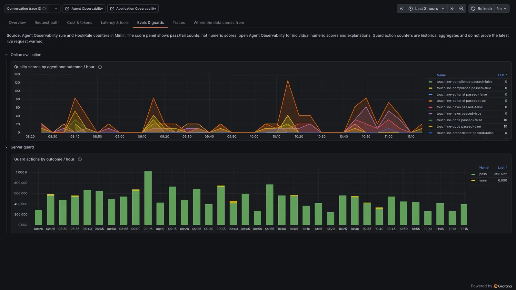Image resolution: width=516 pixels, height=290 pixels.
Task: Click the Refresh dashboard button
Action: [x=481, y=9]
